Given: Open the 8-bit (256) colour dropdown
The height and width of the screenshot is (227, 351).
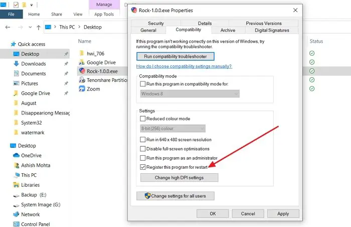Looking at the screenshot, I should (173, 129).
